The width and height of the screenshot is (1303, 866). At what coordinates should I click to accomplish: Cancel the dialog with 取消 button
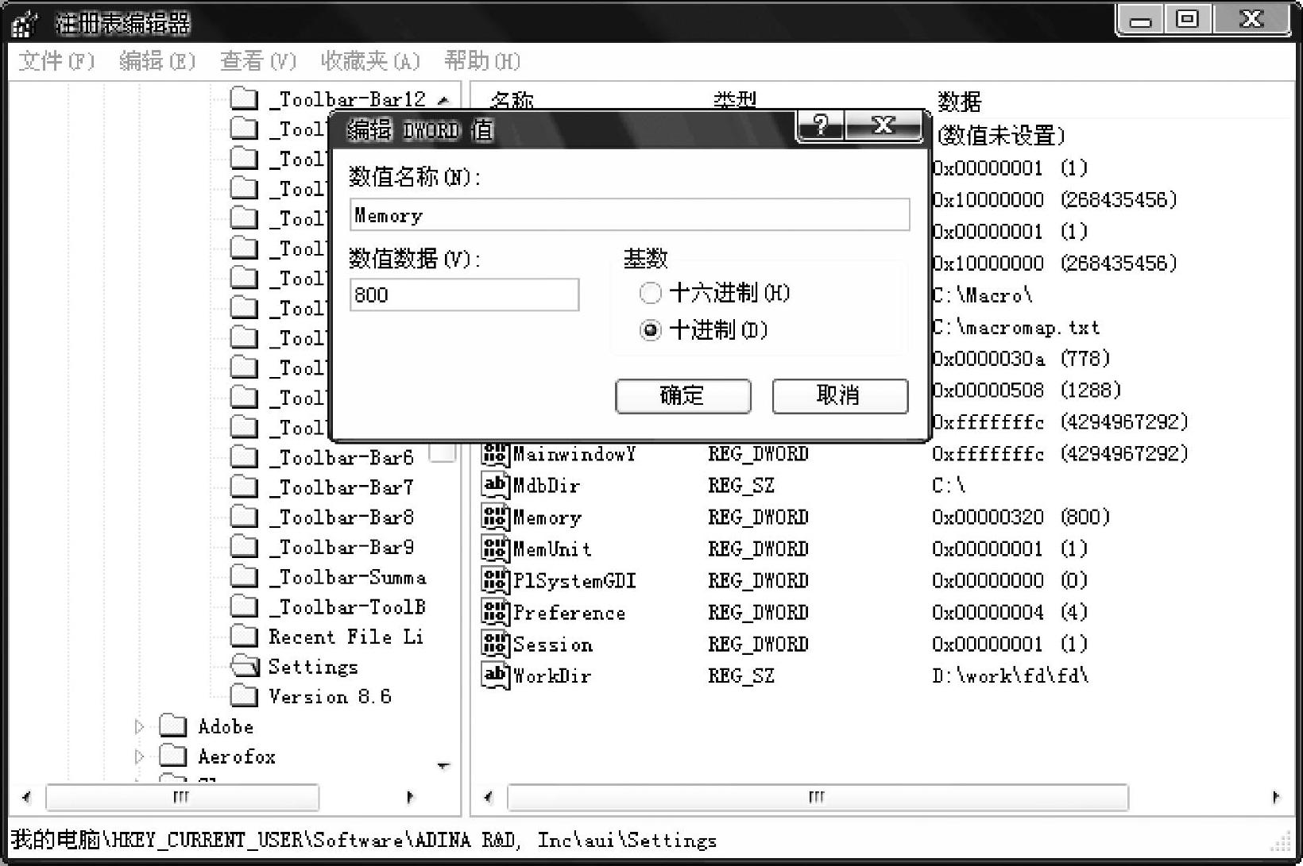pyautogui.click(x=840, y=395)
